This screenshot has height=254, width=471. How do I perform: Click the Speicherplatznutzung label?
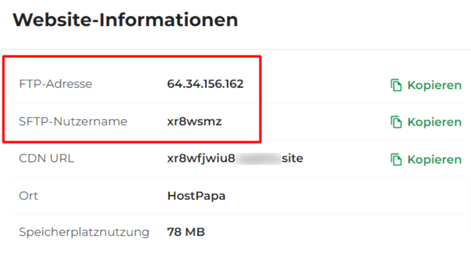click(x=84, y=232)
